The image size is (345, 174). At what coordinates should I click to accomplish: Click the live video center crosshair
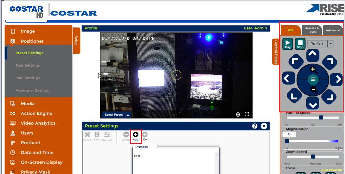point(176,75)
